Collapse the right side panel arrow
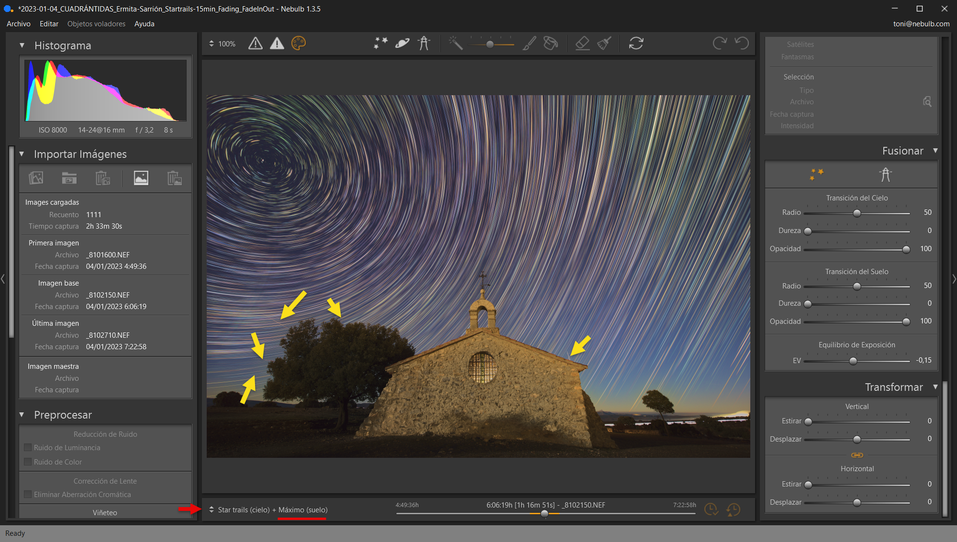 [954, 278]
